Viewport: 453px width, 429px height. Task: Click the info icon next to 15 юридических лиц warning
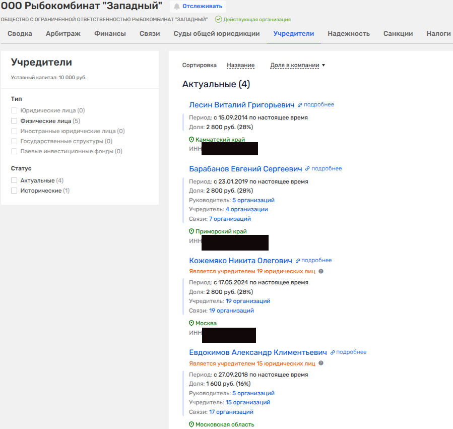321,363
